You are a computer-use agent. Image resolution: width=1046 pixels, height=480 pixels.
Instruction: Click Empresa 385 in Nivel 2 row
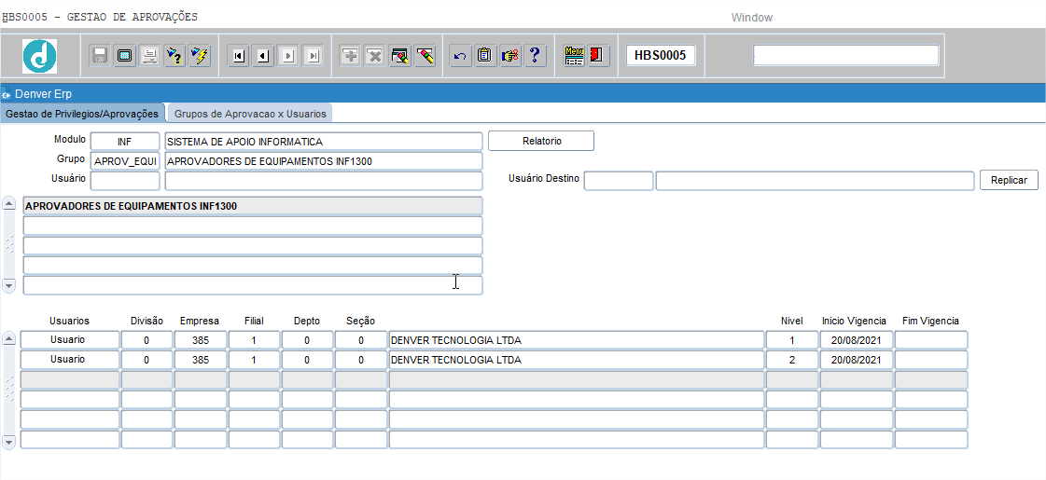200,360
